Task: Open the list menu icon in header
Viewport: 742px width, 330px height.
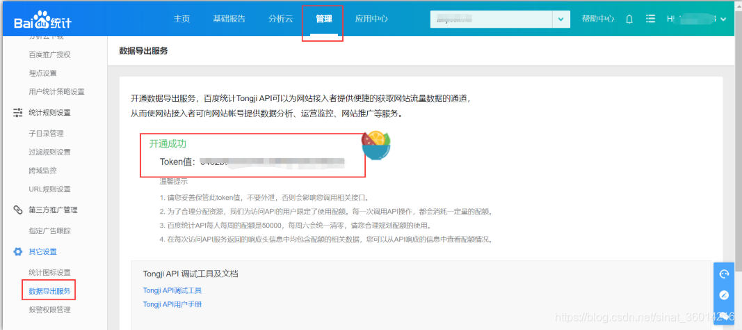Action: click(651, 19)
